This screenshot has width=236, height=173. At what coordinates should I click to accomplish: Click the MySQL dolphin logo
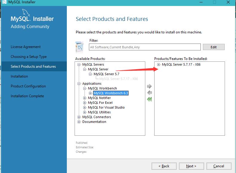point(26,13)
